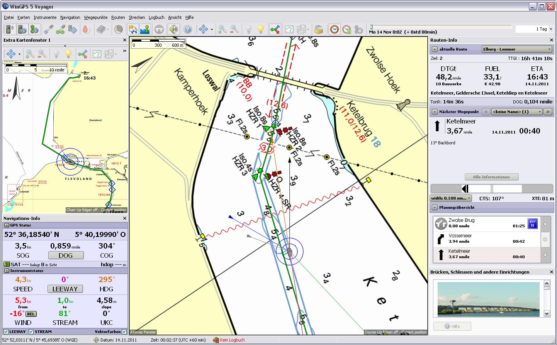
Task: Open the 1 Tag time range dropdown
Action: click(534, 29)
